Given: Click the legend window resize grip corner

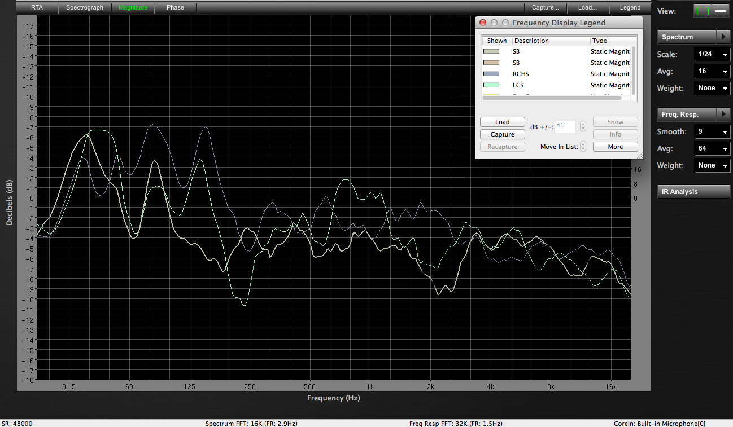Looking at the screenshot, I should coord(639,155).
